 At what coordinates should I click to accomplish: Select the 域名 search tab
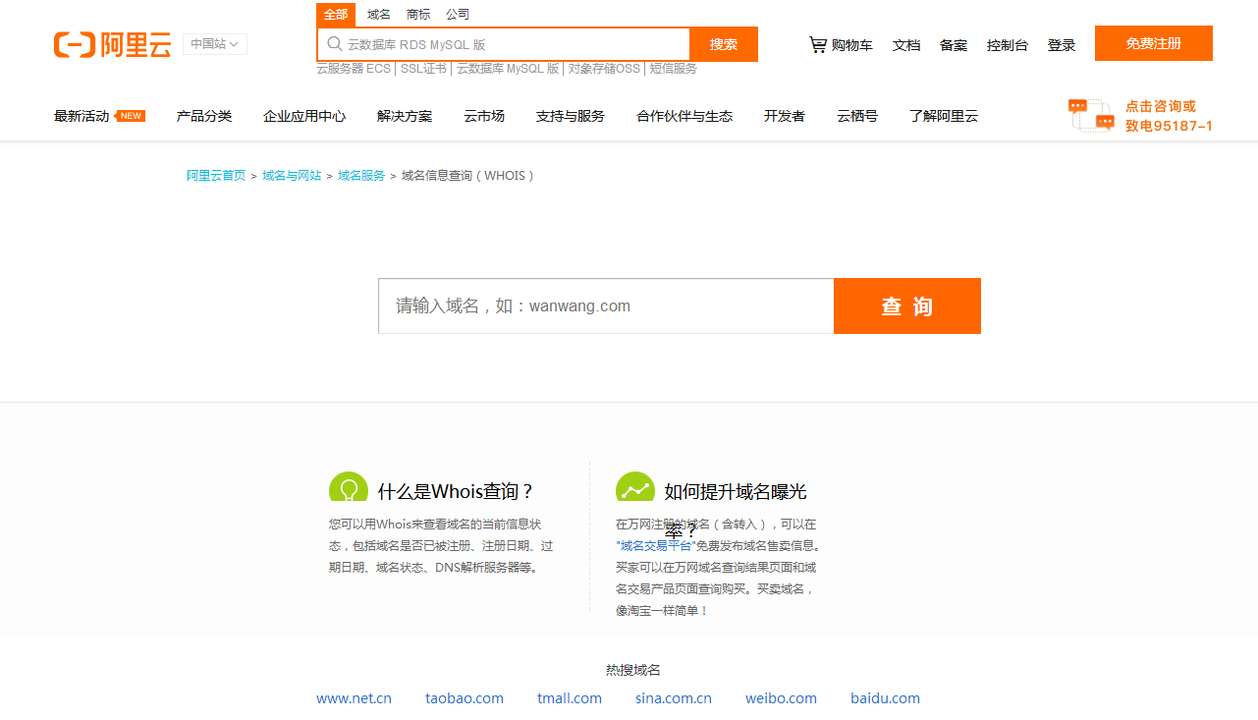(379, 14)
